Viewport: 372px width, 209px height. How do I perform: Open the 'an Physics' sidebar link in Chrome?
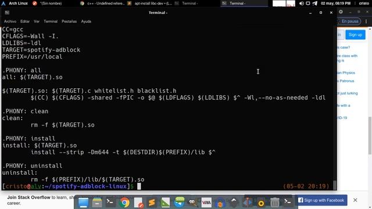[346, 73]
